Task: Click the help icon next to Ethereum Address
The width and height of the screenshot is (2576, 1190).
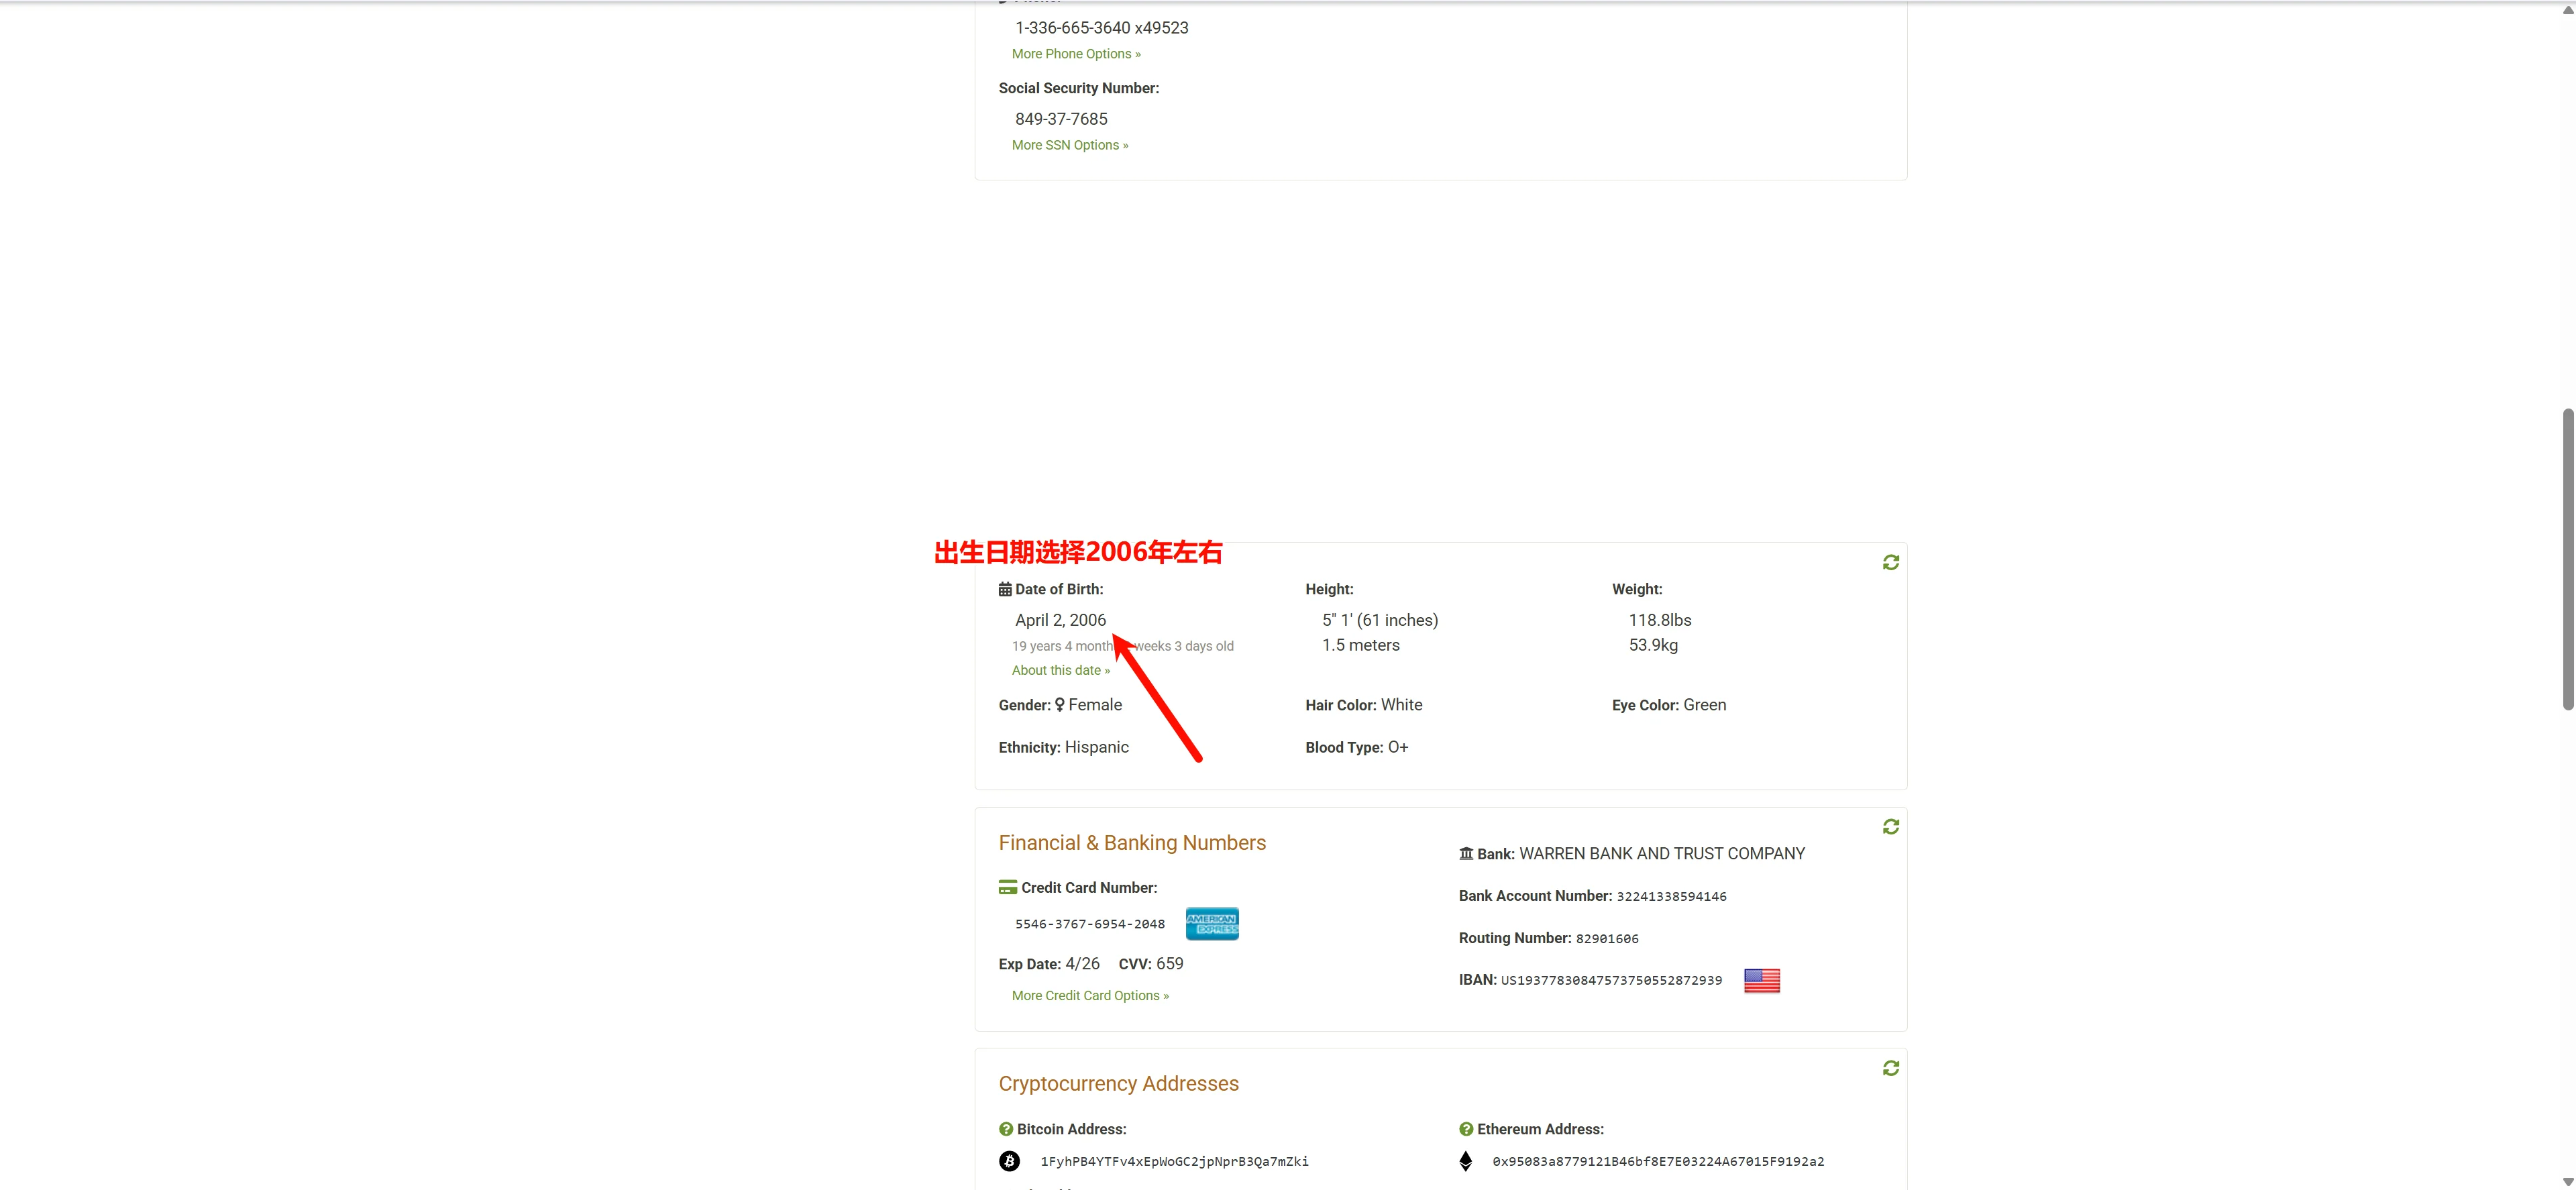Action: tap(1465, 1128)
